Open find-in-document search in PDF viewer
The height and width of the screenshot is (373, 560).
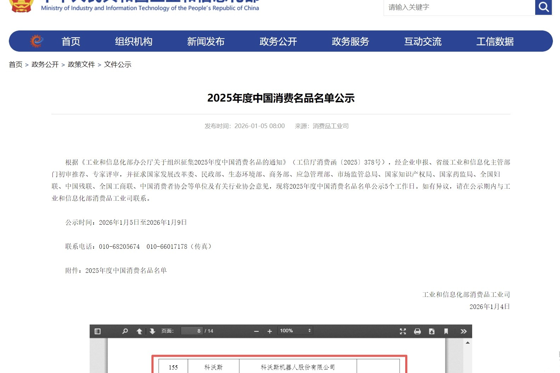click(x=125, y=331)
